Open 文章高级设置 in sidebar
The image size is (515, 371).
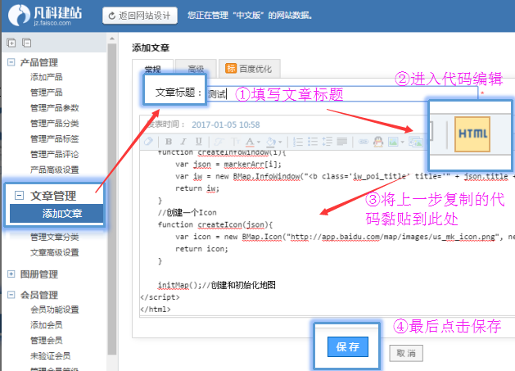55,252
